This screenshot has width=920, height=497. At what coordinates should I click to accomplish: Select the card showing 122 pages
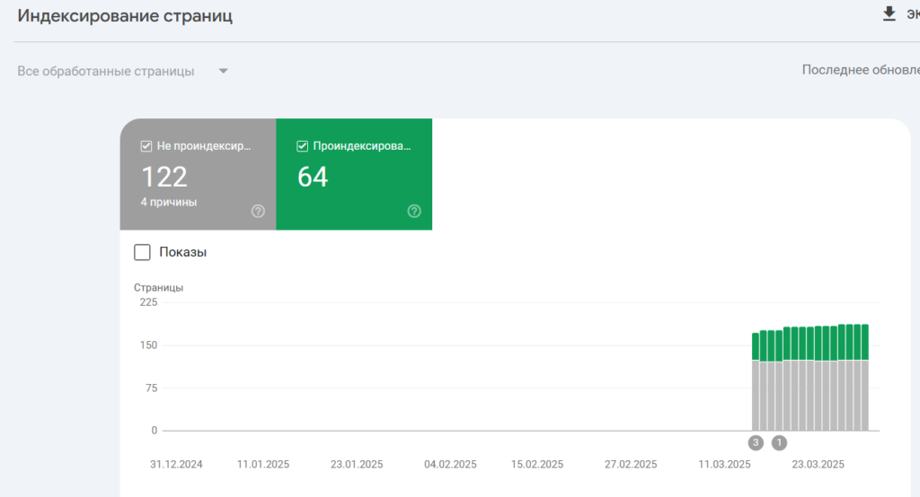(x=198, y=177)
